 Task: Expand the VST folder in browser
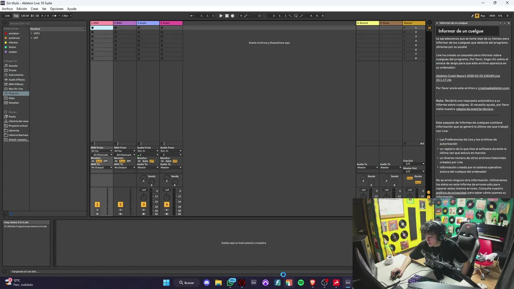(x=32, y=38)
